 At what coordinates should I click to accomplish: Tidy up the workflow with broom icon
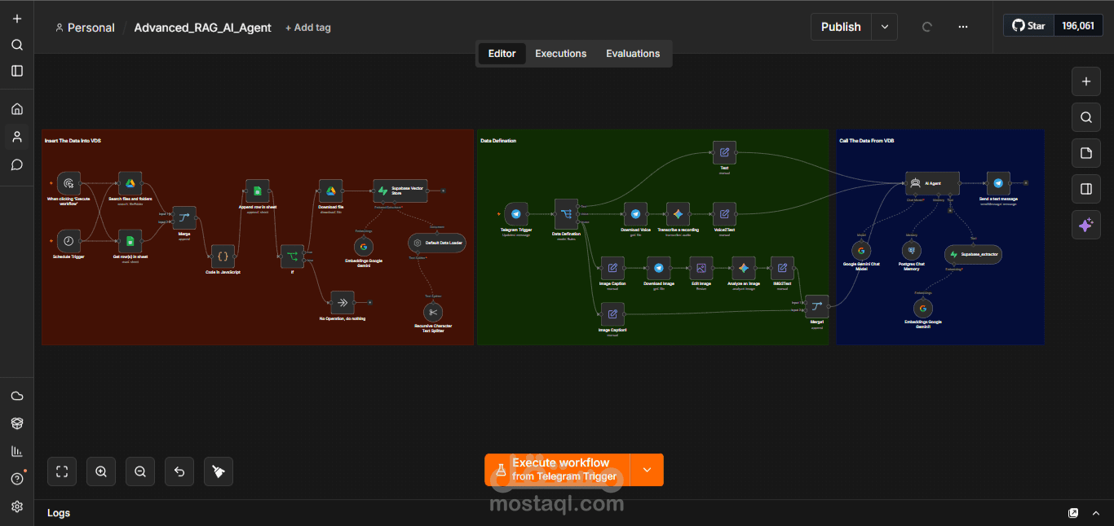pos(219,471)
